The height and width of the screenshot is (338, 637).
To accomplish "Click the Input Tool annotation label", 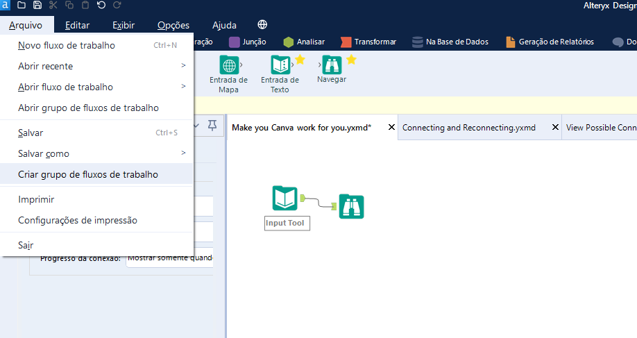I will [287, 223].
